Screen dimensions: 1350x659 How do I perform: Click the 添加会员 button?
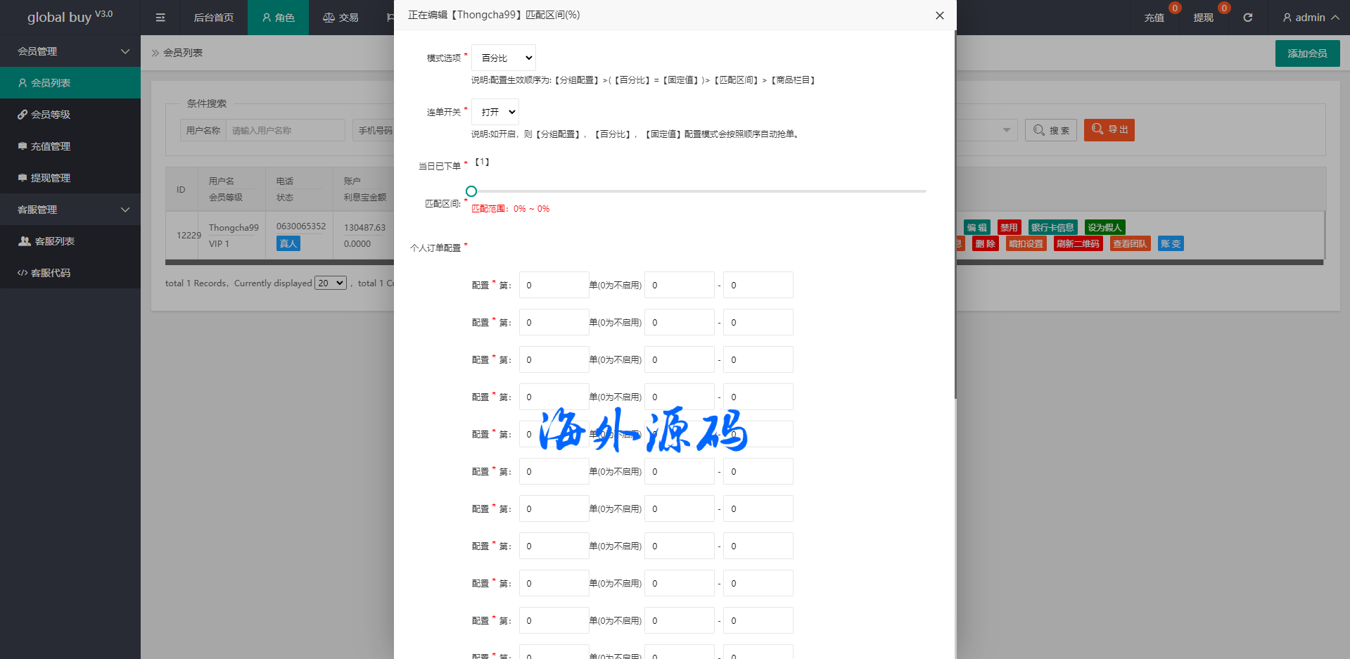(x=1307, y=53)
